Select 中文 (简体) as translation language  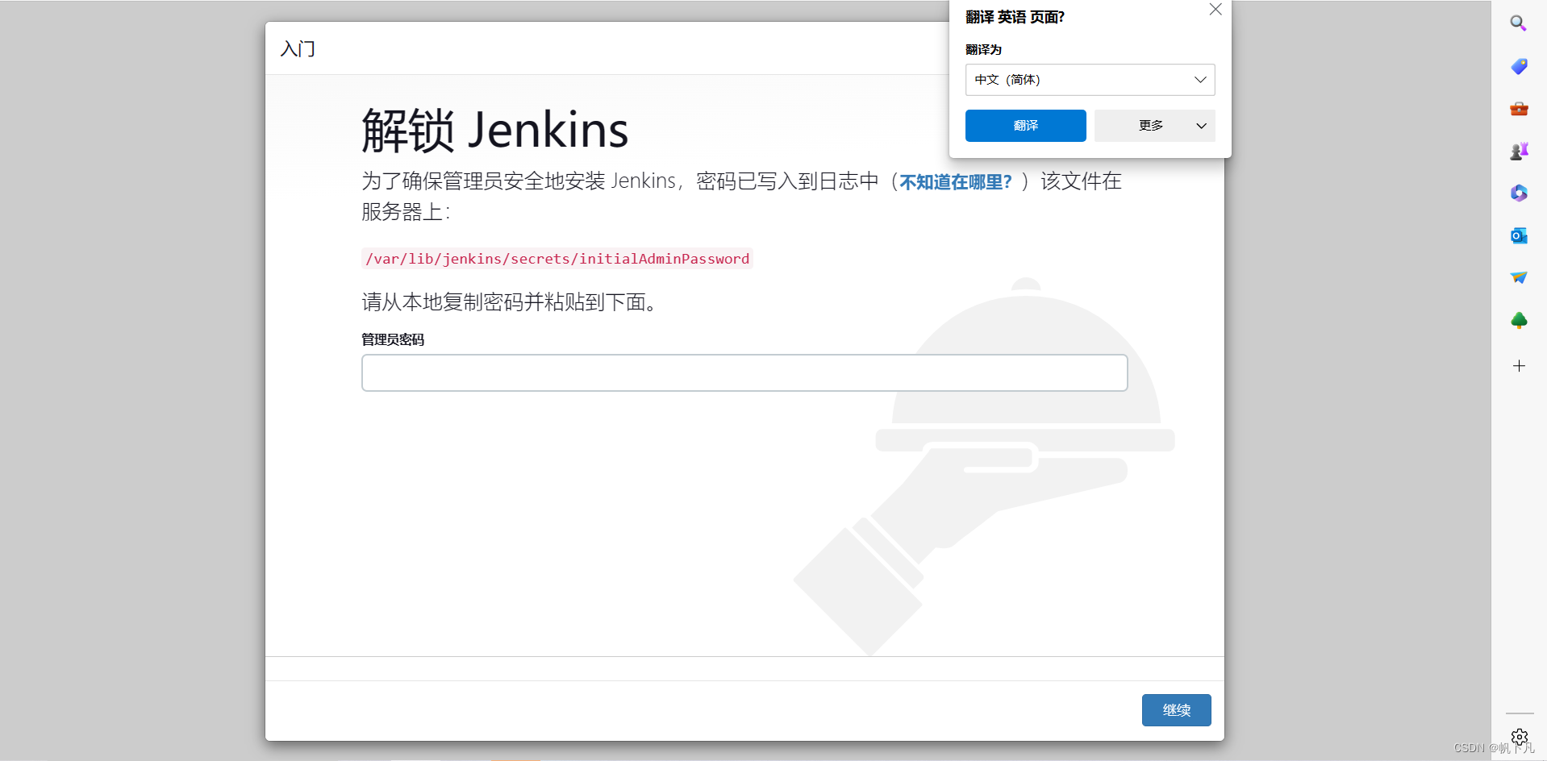[x=1007, y=80]
